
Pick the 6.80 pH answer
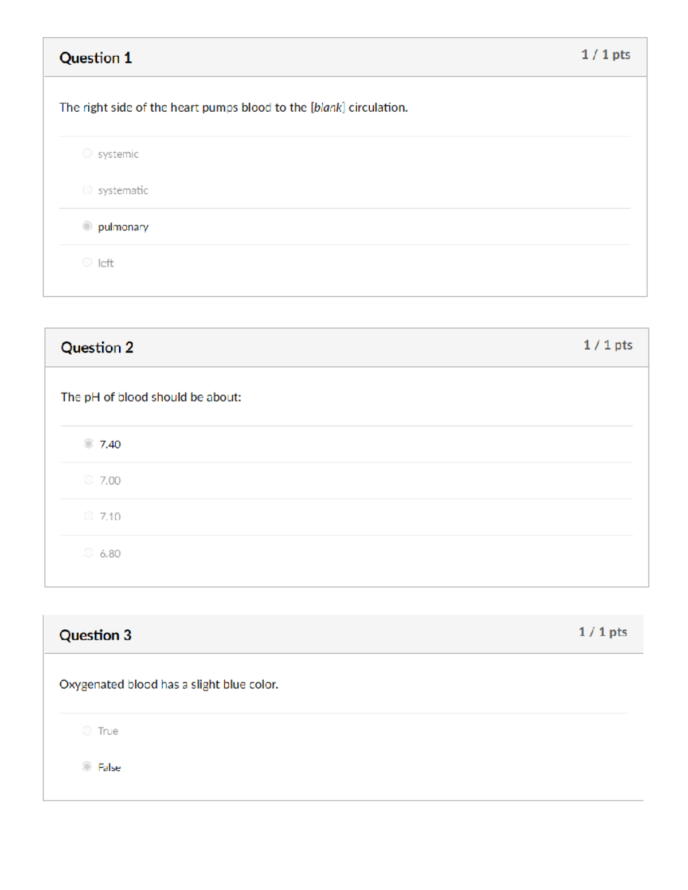click(88, 552)
